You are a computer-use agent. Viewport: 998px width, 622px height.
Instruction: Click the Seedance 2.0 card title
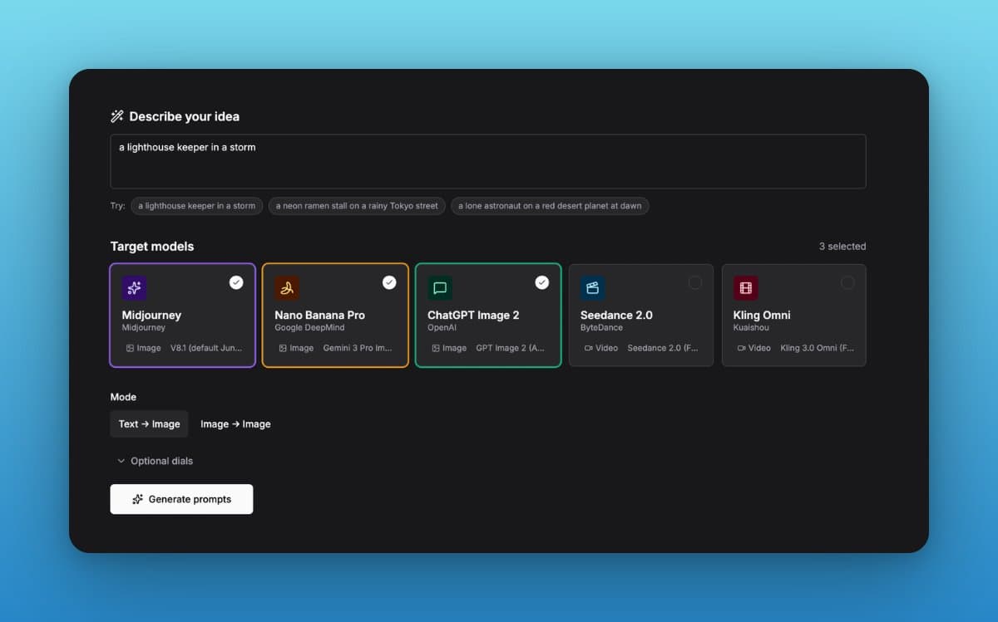616,315
